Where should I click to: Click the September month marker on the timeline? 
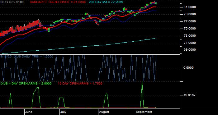[x=144, y=112]
